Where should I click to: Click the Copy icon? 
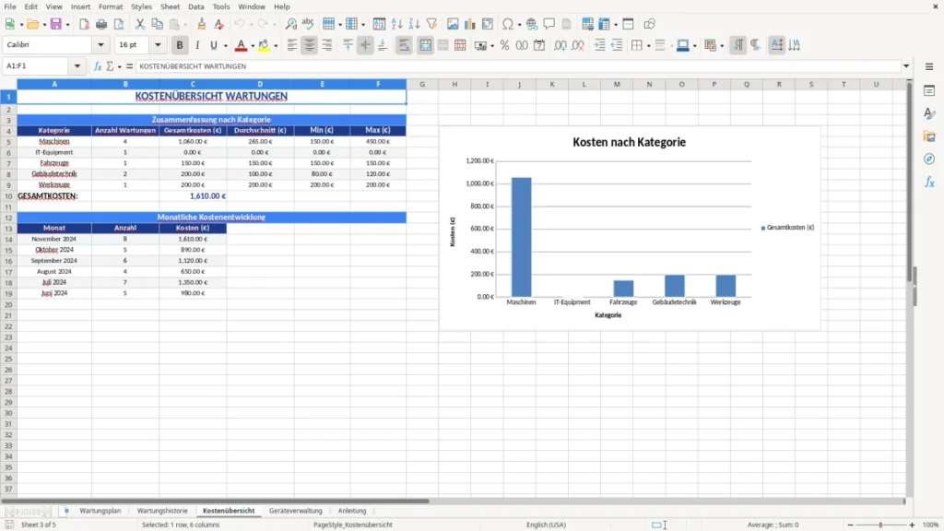click(x=157, y=24)
